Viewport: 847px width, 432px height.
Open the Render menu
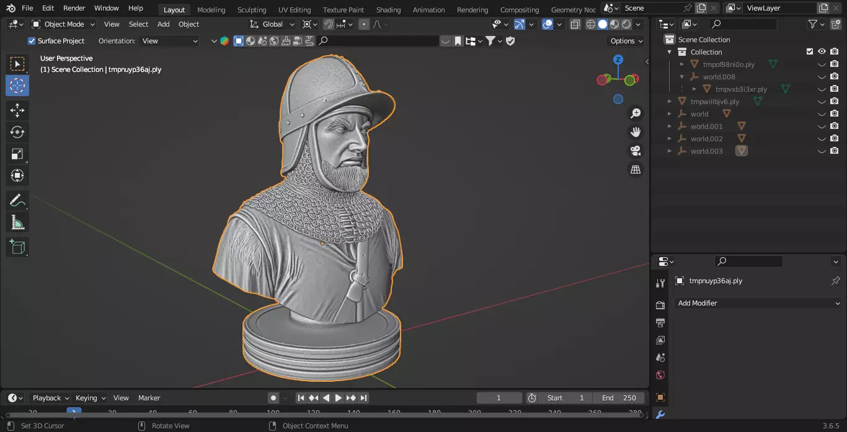pyautogui.click(x=74, y=8)
